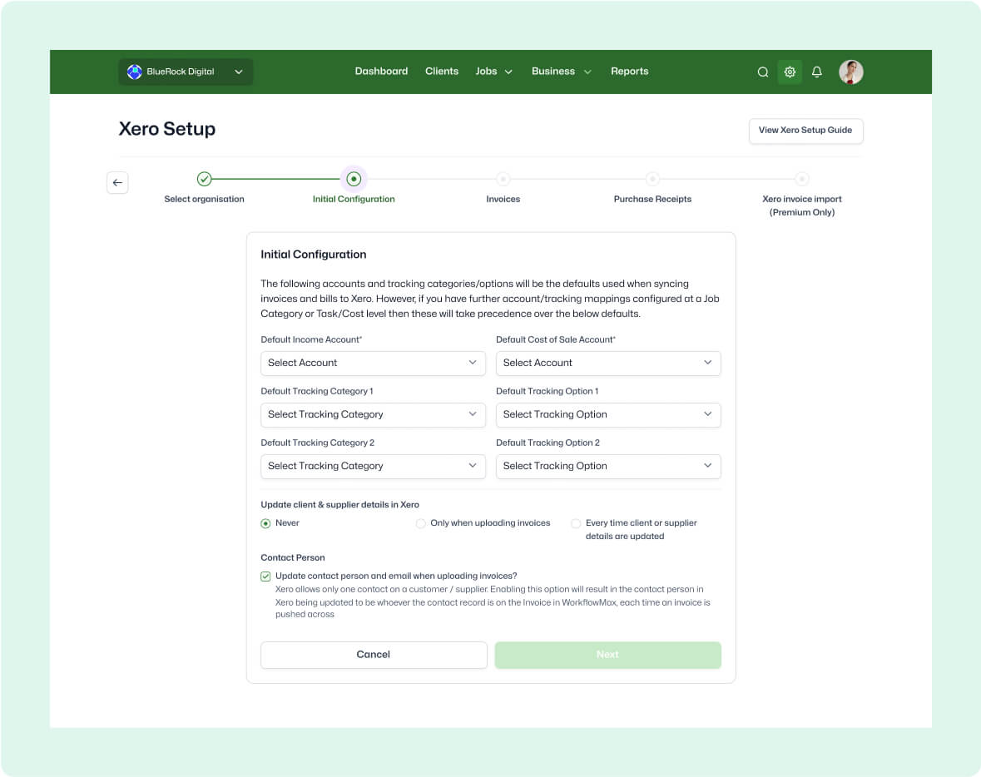Click the Initial Configuration step label
Screen dimensions: 981x777
(x=354, y=199)
